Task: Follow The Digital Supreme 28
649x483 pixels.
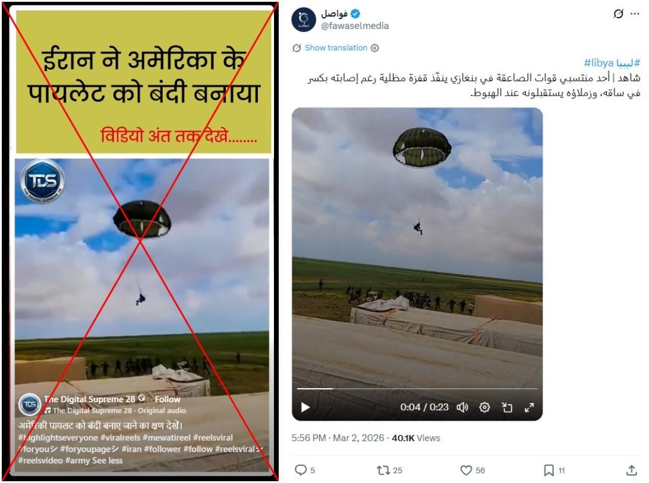Action: click(167, 399)
